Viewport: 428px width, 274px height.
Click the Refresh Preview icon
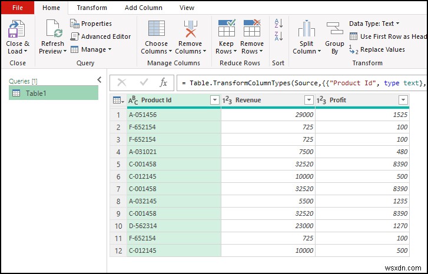tap(54, 28)
